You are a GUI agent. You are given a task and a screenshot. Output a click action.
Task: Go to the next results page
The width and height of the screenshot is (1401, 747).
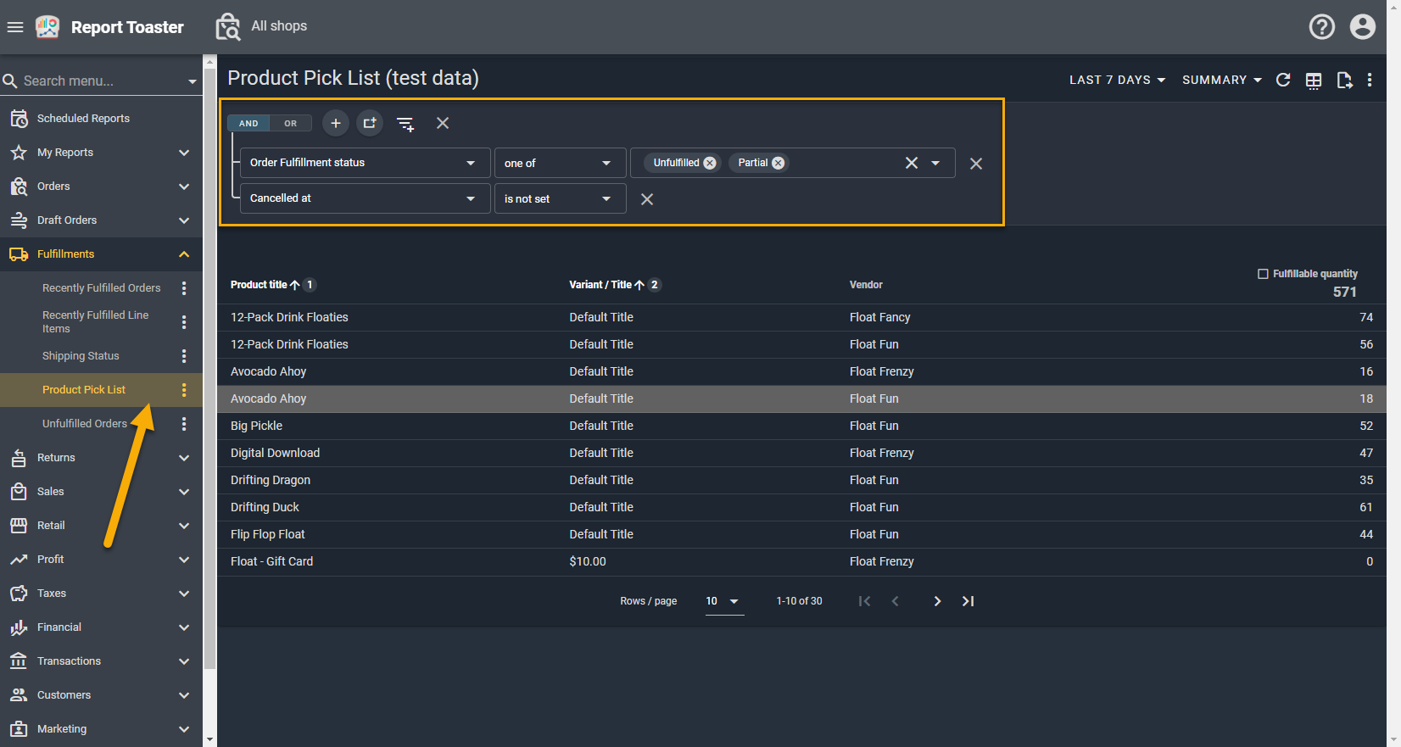tap(937, 601)
